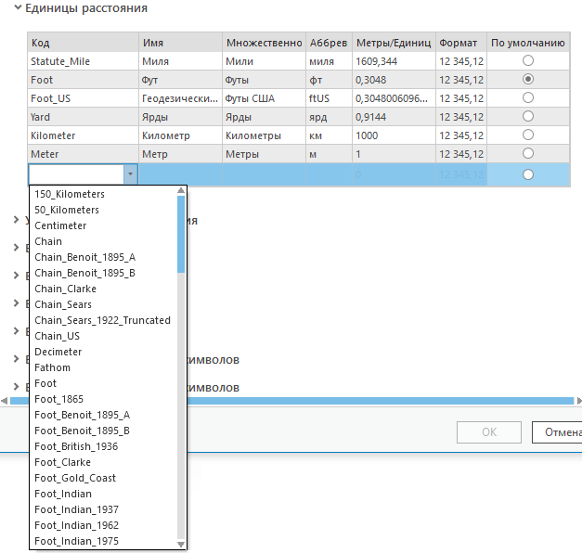Select Decimeter unit option

58,352
